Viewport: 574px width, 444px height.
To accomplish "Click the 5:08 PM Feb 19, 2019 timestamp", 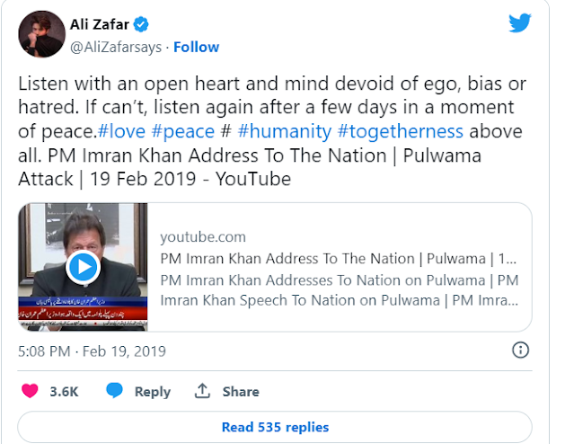I will [x=92, y=351].
